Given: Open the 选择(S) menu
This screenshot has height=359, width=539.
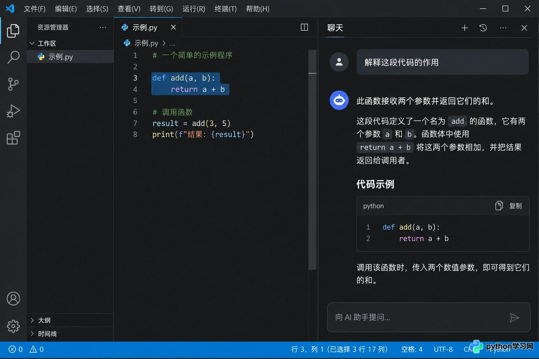Looking at the screenshot, I should (x=97, y=9).
